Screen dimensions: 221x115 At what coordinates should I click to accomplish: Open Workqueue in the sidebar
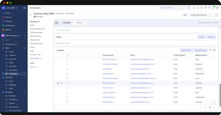10,44
